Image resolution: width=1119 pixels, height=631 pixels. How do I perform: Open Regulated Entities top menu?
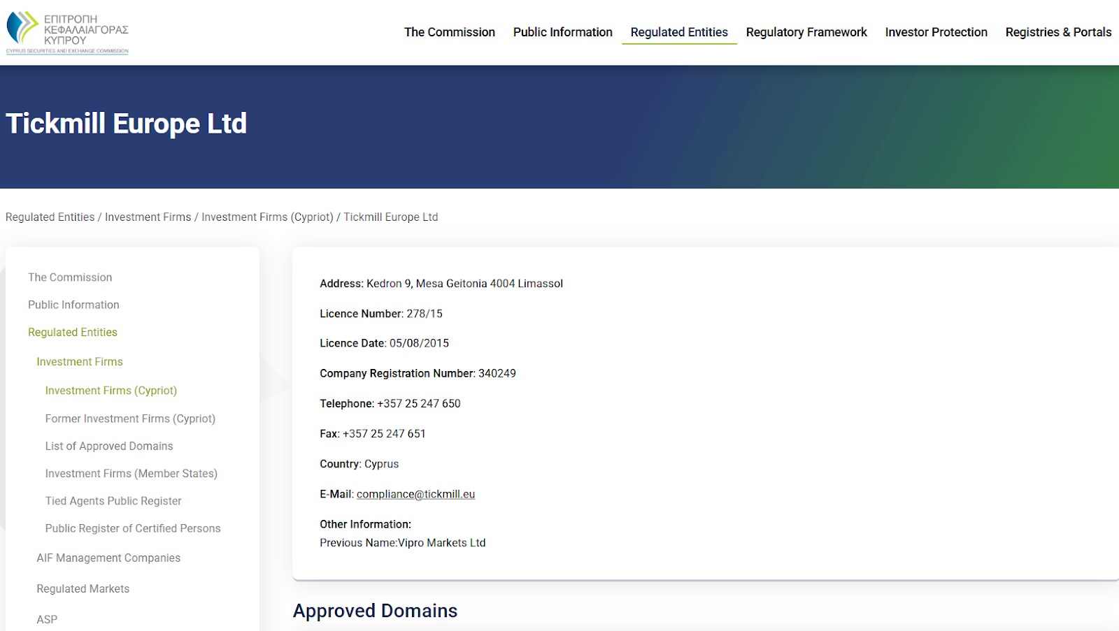tap(679, 32)
